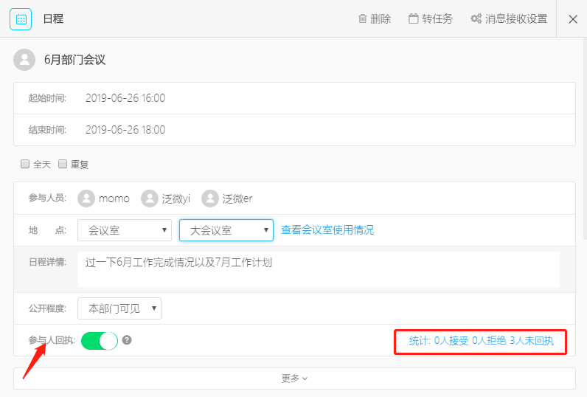The image size is (587, 397).
Task: Open the 大会议室 room dropdown
Action: click(x=226, y=230)
